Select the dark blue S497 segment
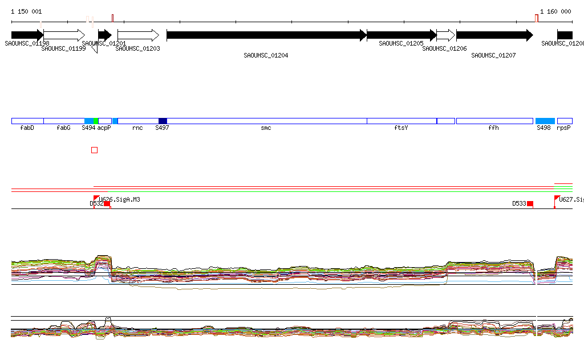This screenshot has width=584, height=348. [163, 121]
